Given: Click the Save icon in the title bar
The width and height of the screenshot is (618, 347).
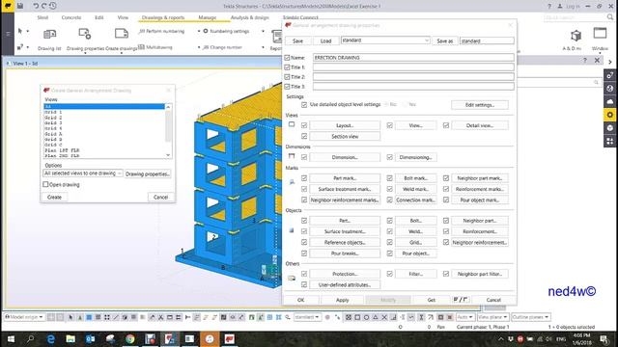Looking at the screenshot, I should pyautogui.click(x=19, y=6).
